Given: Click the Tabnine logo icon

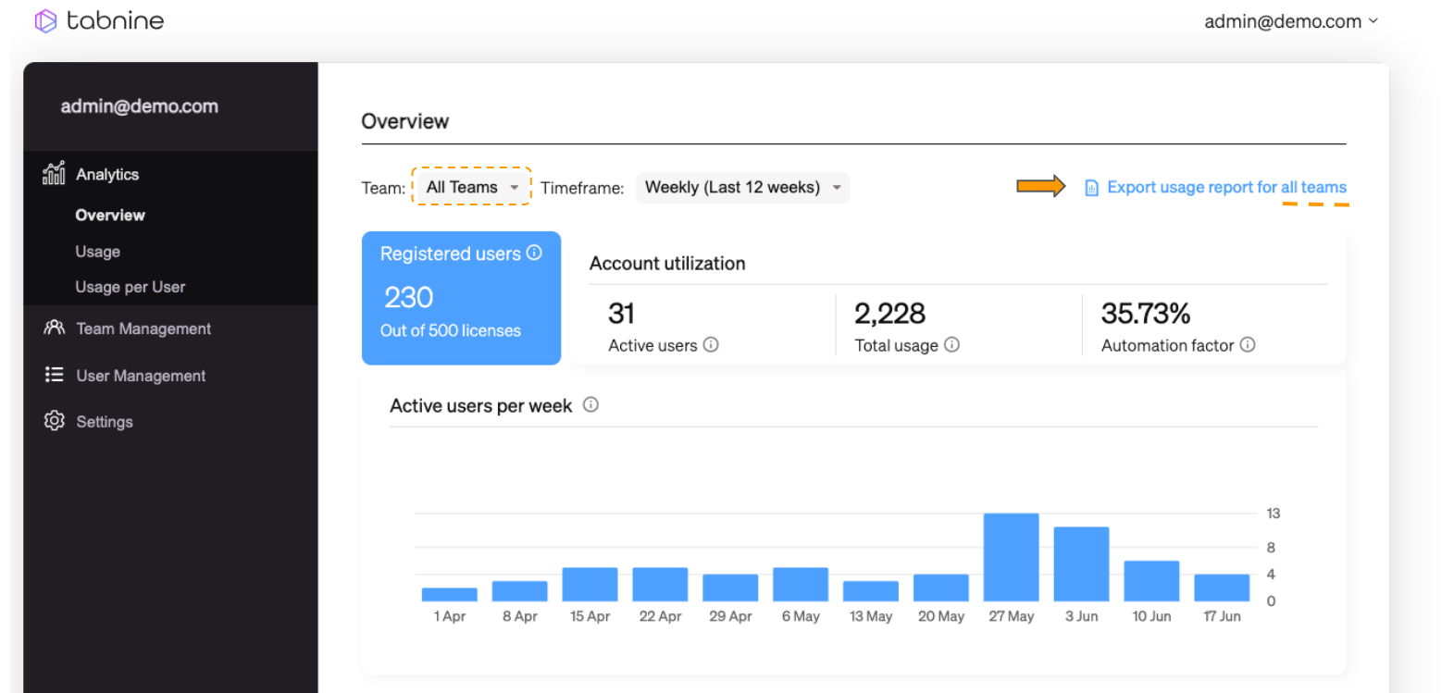Looking at the screenshot, I should [45, 20].
